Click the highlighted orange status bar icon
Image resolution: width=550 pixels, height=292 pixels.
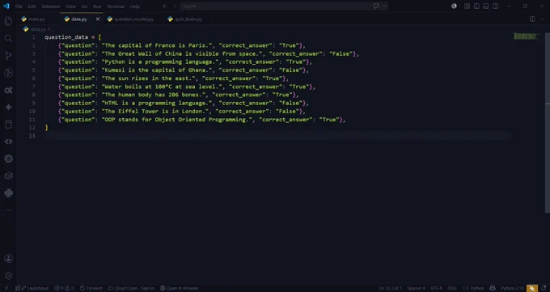[x=531, y=288]
